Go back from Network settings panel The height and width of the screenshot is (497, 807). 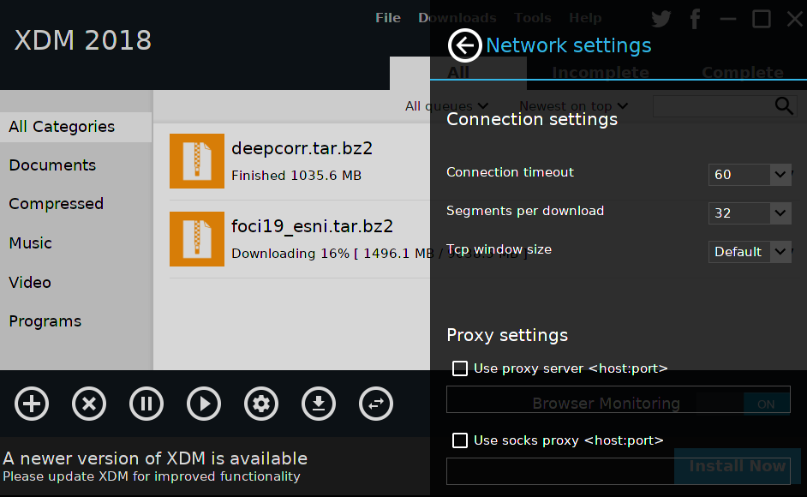tap(464, 45)
